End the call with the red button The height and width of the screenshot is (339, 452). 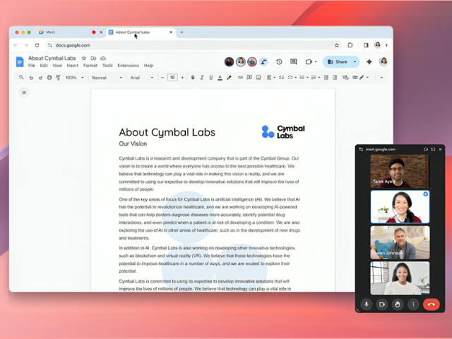point(432,304)
